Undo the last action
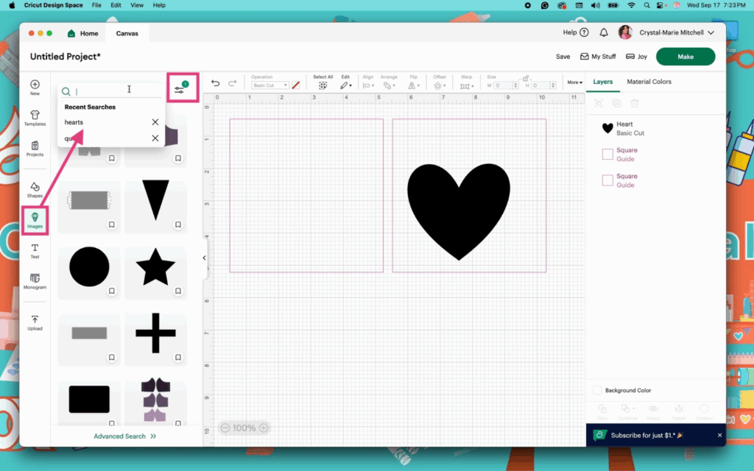Screen dimensions: 754x471 pos(215,83)
